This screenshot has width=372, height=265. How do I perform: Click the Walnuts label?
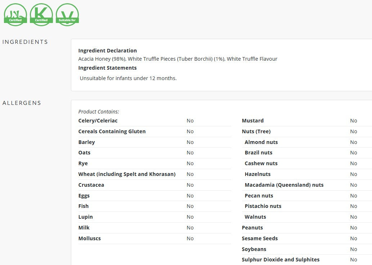(255, 217)
